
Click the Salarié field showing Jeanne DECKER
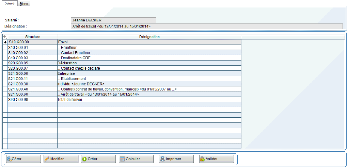[x=113, y=20]
